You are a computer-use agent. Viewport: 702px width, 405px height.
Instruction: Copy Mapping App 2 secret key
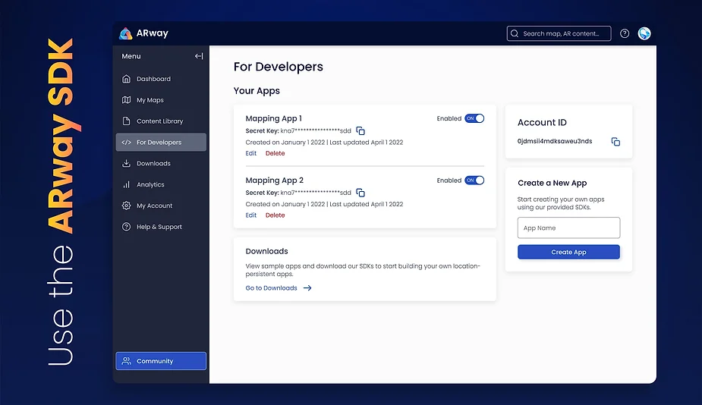(x=360, y=193)
